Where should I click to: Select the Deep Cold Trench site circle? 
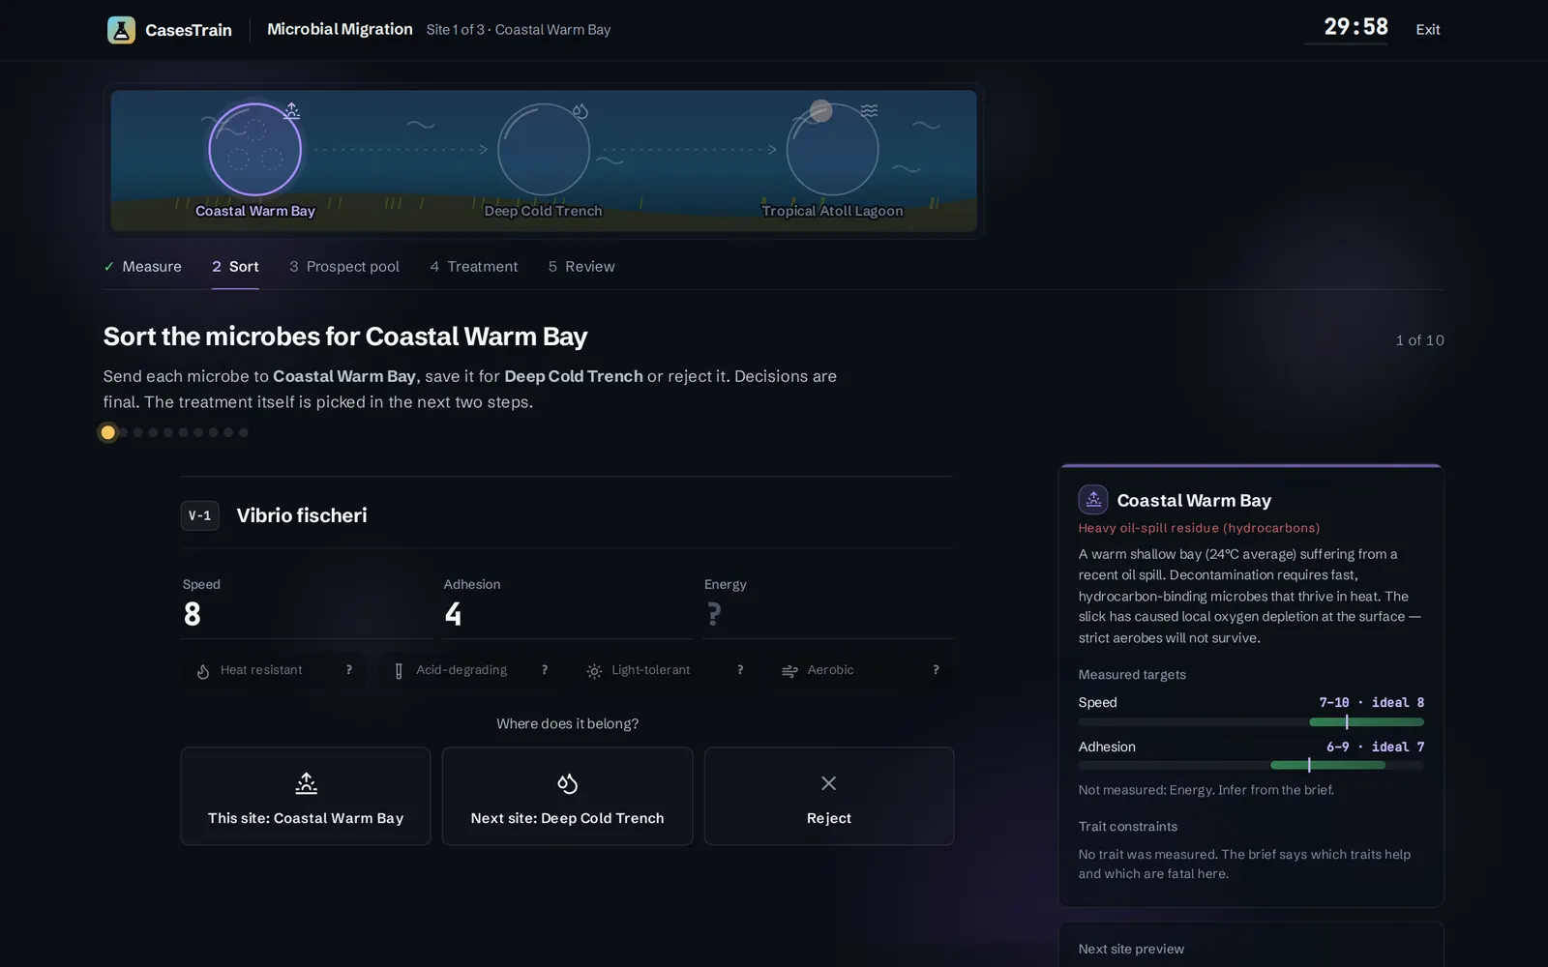click(x=544, y=150)
